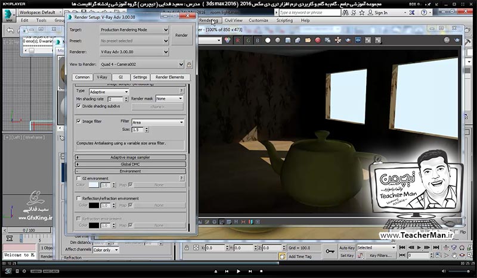Viewport: 477px width, 278px height.
Task: Click the lock icon beside View to Render
Action: click(x=189, y=64)
